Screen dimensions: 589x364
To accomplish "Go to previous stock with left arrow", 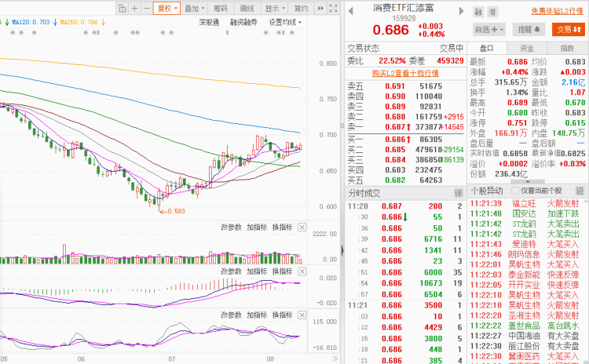I will pos(350,11).
